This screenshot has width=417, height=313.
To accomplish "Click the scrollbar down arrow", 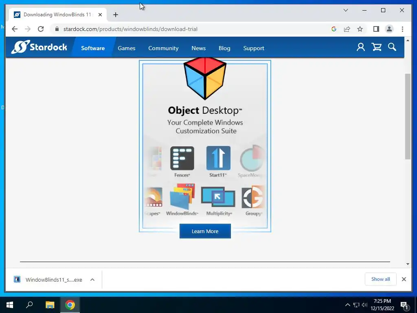I will coord(408,264).
